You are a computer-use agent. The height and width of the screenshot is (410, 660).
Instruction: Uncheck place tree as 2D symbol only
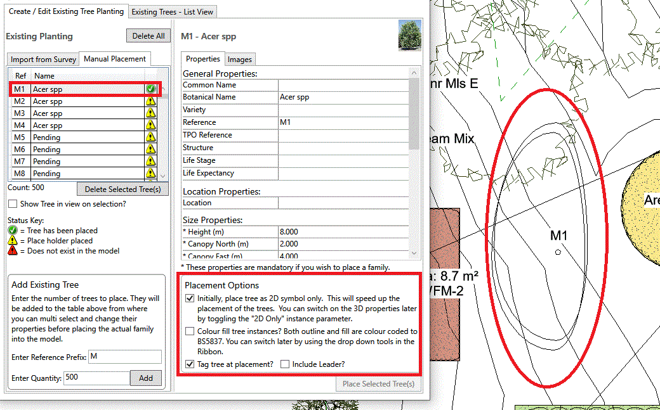point(190,298)
